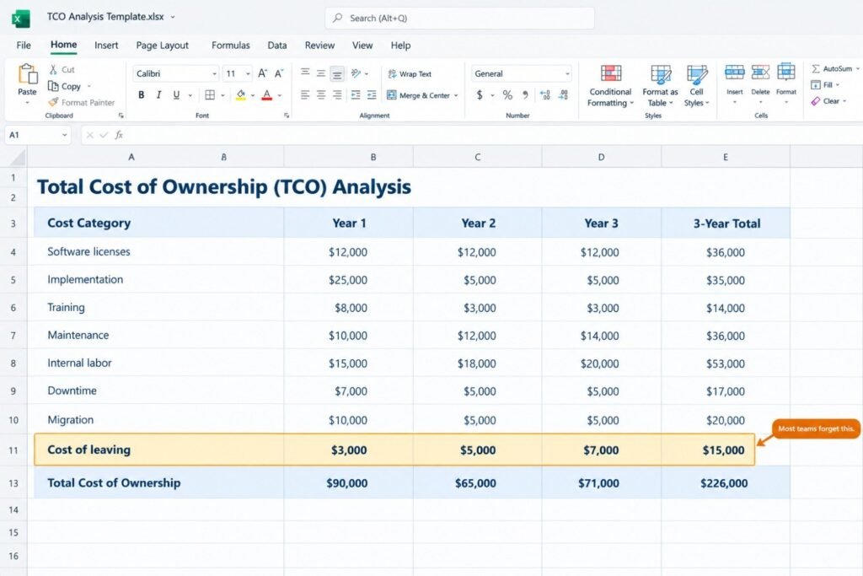Align text left in Alignment group
This screenshot has width=863, height=576.
coord(305,94)
